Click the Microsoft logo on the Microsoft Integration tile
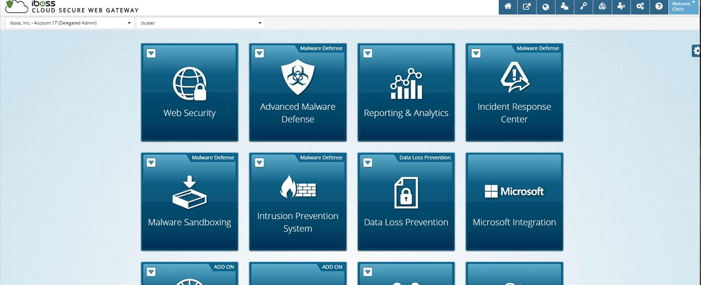 (514, 192)
